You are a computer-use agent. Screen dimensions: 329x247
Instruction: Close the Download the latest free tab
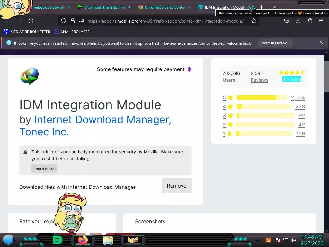pyautogui.click(x=129, y=7)
